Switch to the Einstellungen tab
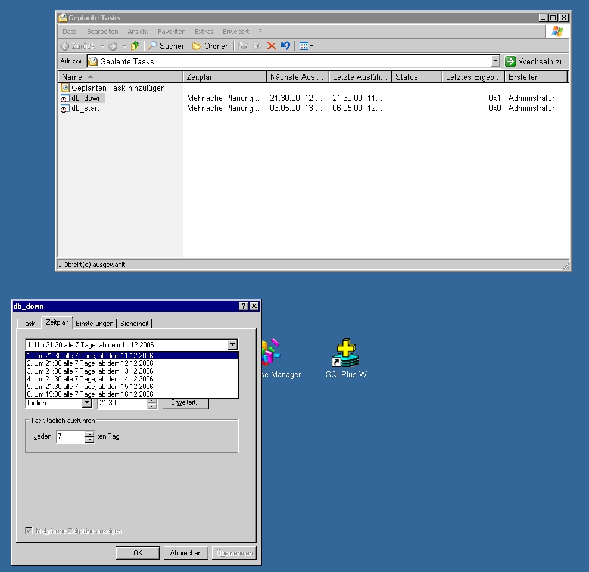The height and width of the screenshot is (572, 589). (x=95, y=323)
